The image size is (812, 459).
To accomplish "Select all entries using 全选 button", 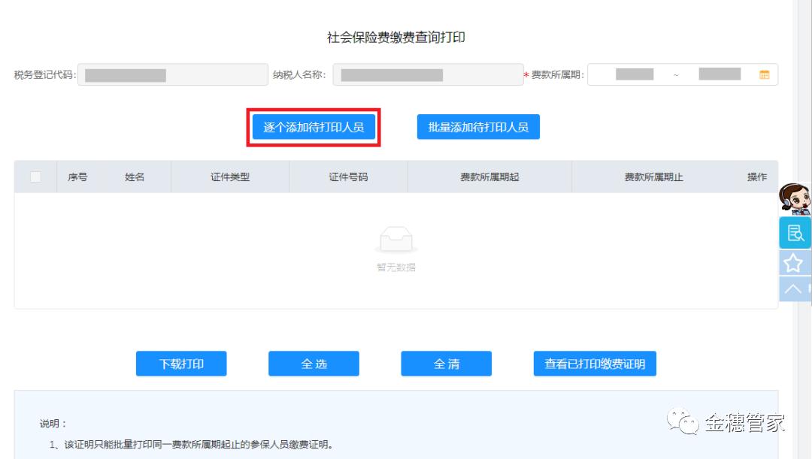I will (x=314, y=364).
